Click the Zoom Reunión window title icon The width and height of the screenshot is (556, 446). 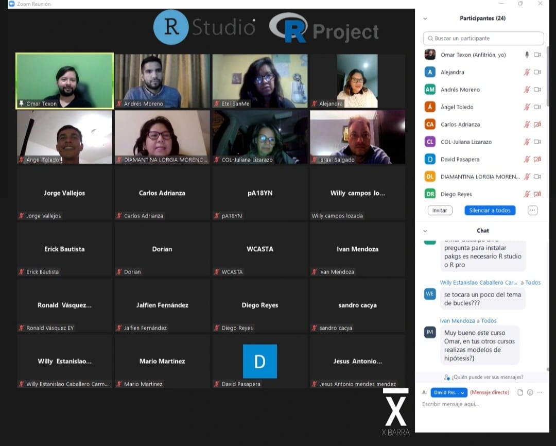pyautogui.click(x=12, y=4)
